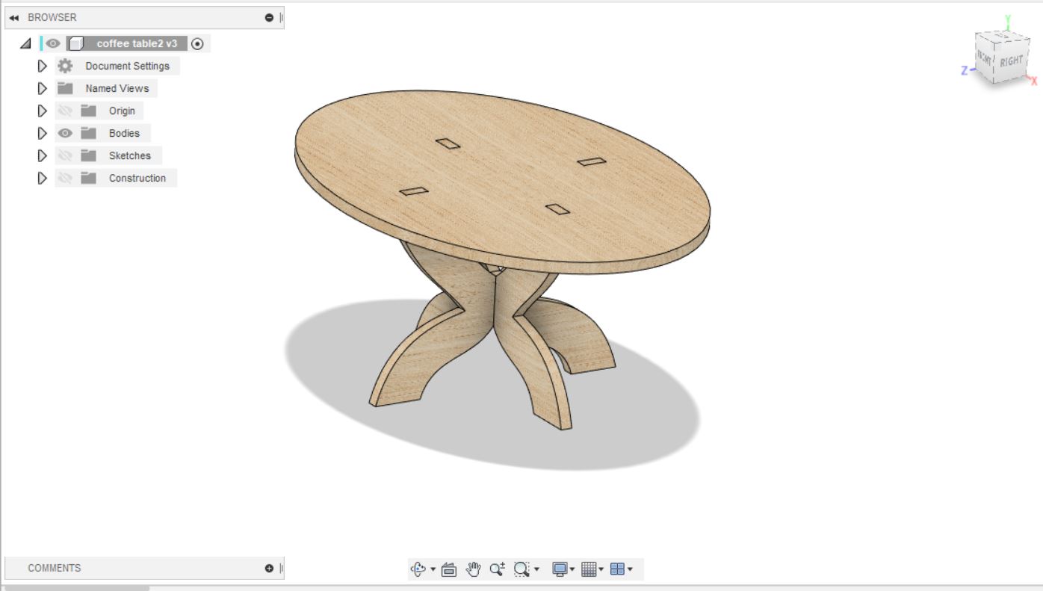Expand the Origin folder
The width and height of the screenshot is (1043, 591).
point(43,111)
